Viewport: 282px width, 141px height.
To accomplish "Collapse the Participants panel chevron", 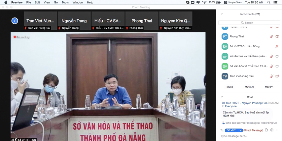I will point(222,14).
